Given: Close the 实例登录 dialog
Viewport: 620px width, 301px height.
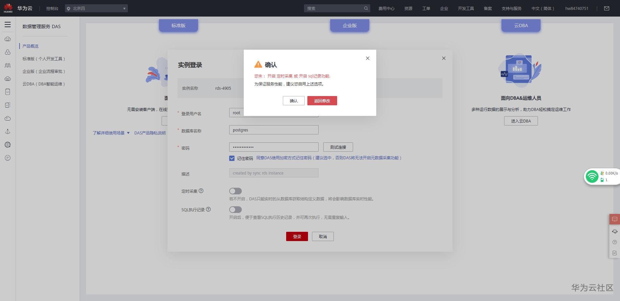Looking at the screenshot, I should tap(444, 58).
